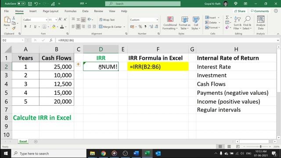Click the error warning icon beside D2
281x158 pixels.
(x=78, y=65)
